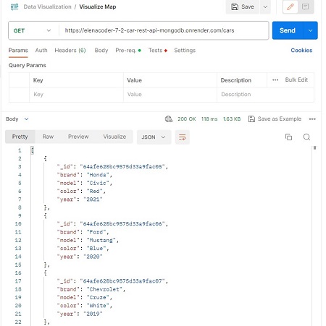Select the Pretty view tab

pyautogui.click(x=20, y=137)
